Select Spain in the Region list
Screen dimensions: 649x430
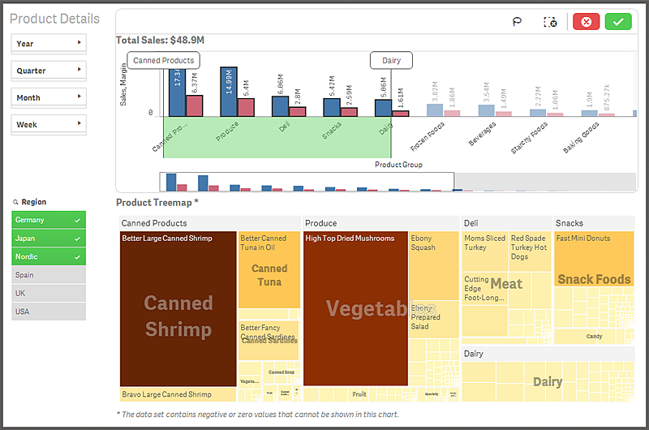[49, 275]
